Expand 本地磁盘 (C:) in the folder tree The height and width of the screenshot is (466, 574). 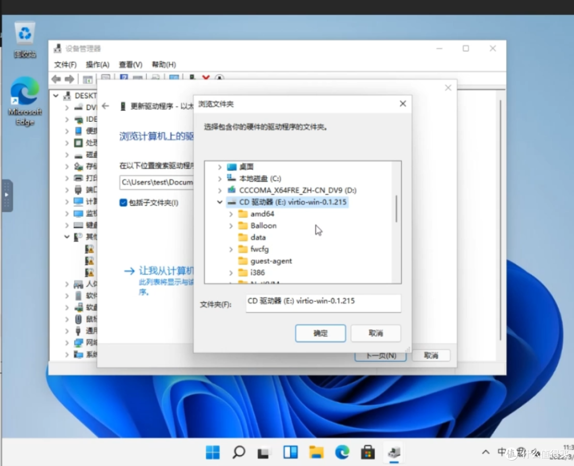point(220,178)
